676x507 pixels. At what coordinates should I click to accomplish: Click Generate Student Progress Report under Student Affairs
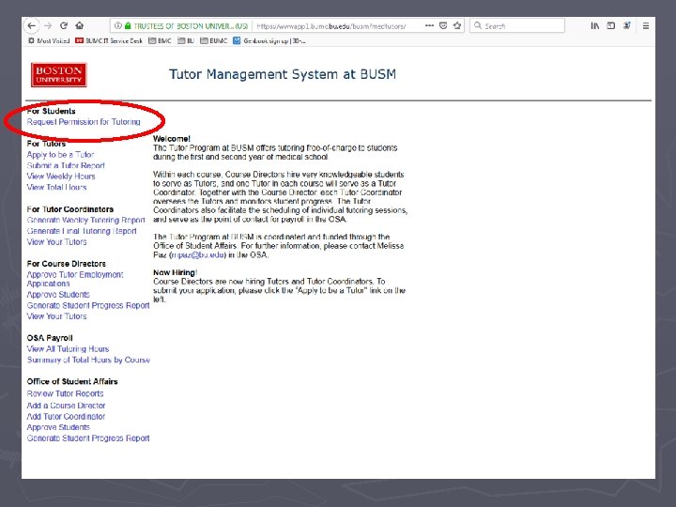pyautogui.click(x=88, y=438)
